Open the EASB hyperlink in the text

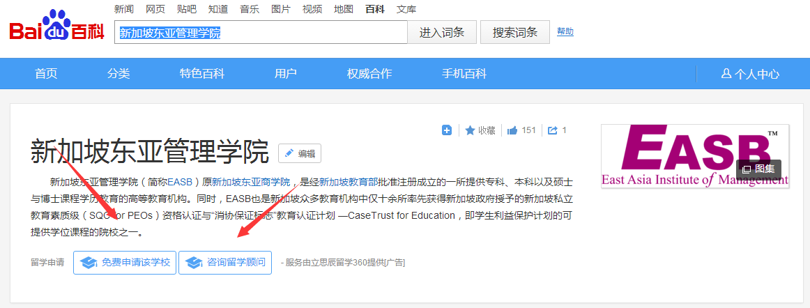[180, 182]
